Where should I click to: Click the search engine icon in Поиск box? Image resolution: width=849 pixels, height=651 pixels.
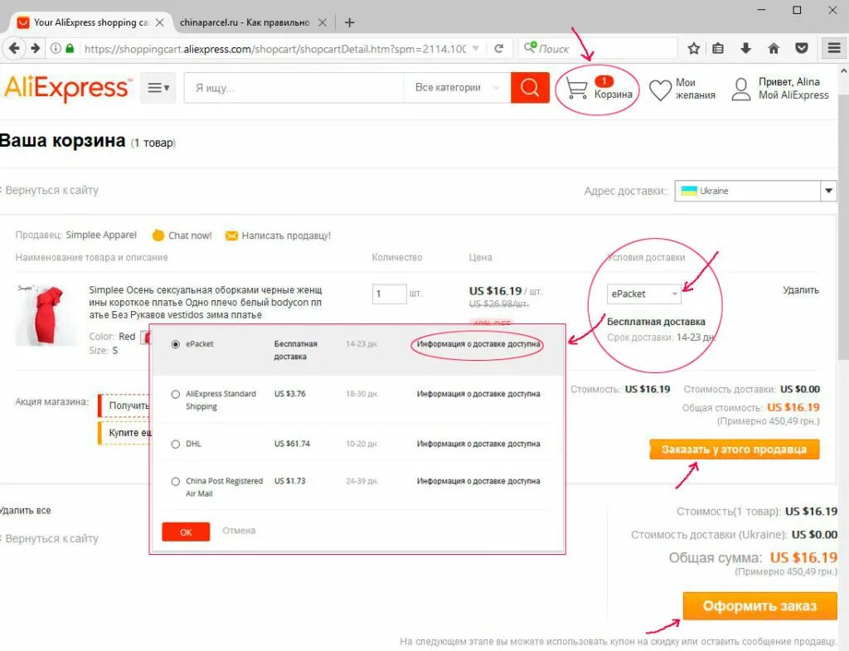(531, 47)
